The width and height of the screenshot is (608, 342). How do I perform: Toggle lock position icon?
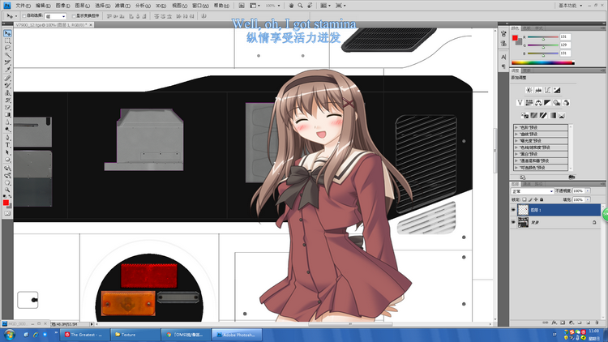click(x=536, y=199)
